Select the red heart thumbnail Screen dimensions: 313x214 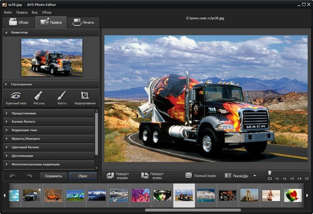click(293, 195)
